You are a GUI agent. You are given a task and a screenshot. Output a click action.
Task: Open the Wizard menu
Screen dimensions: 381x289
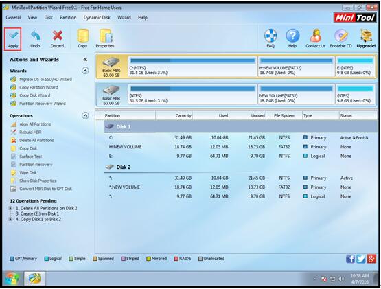[x=124, y=17]
